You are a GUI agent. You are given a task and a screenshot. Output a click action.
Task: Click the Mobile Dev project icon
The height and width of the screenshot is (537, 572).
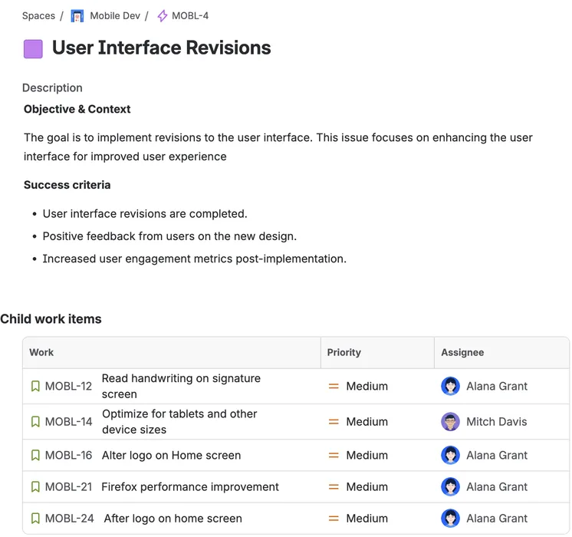coord(77,15)
